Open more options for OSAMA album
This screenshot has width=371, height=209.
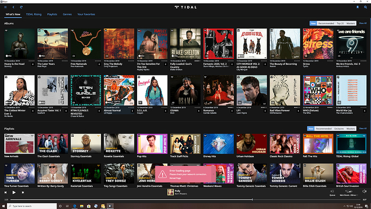coord(199,110)
